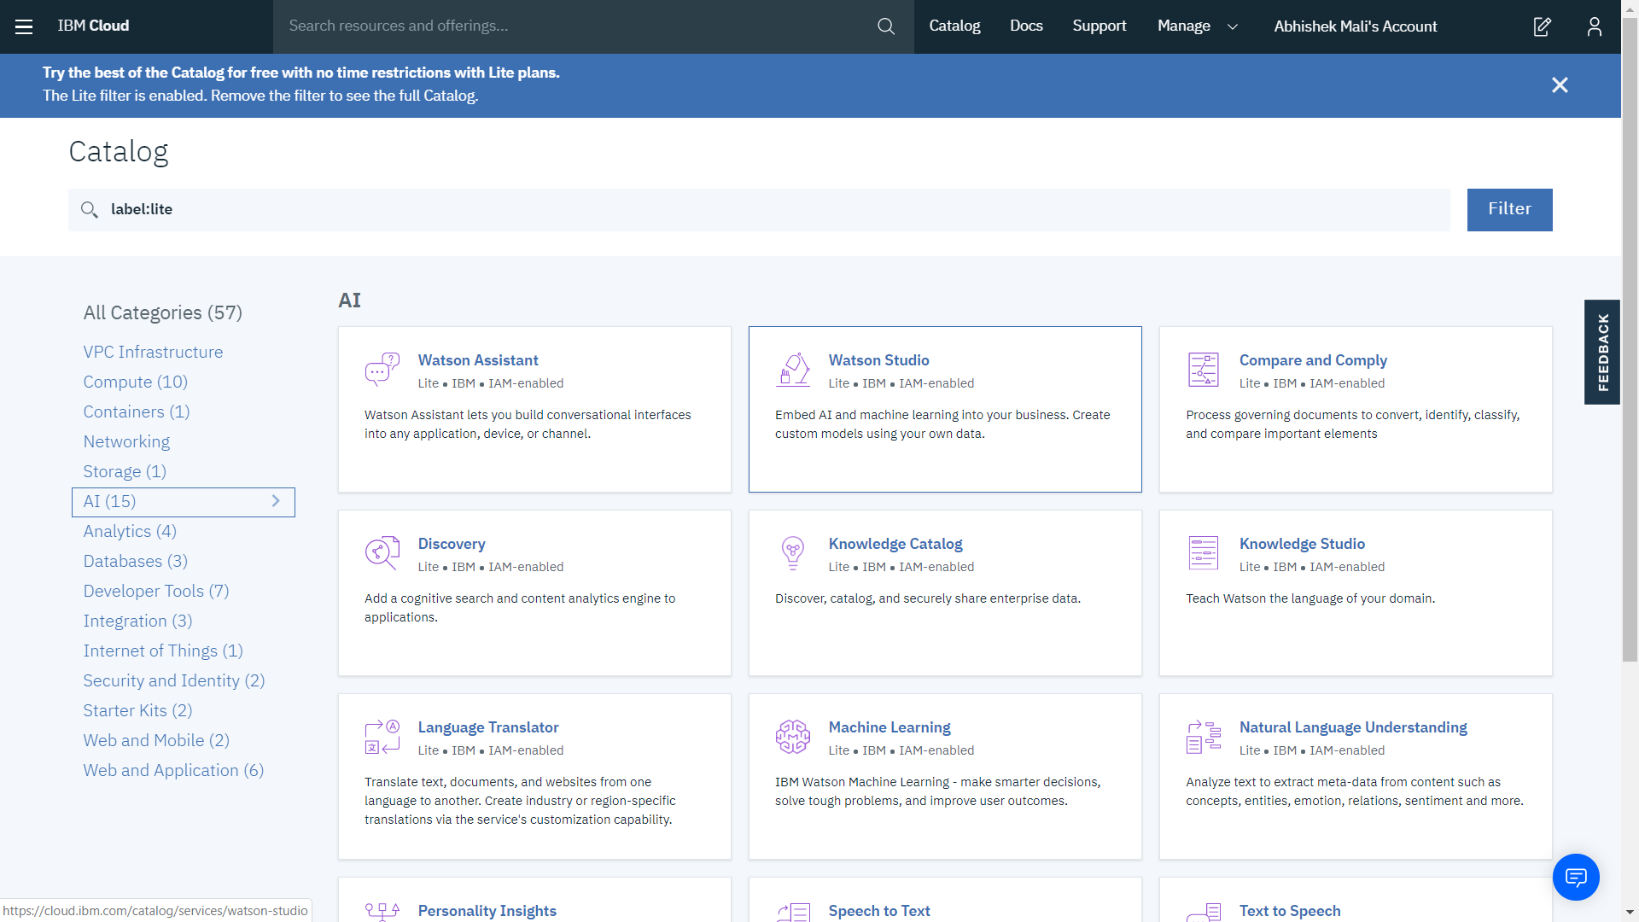Select the Containers (1) category

[136, 411]
